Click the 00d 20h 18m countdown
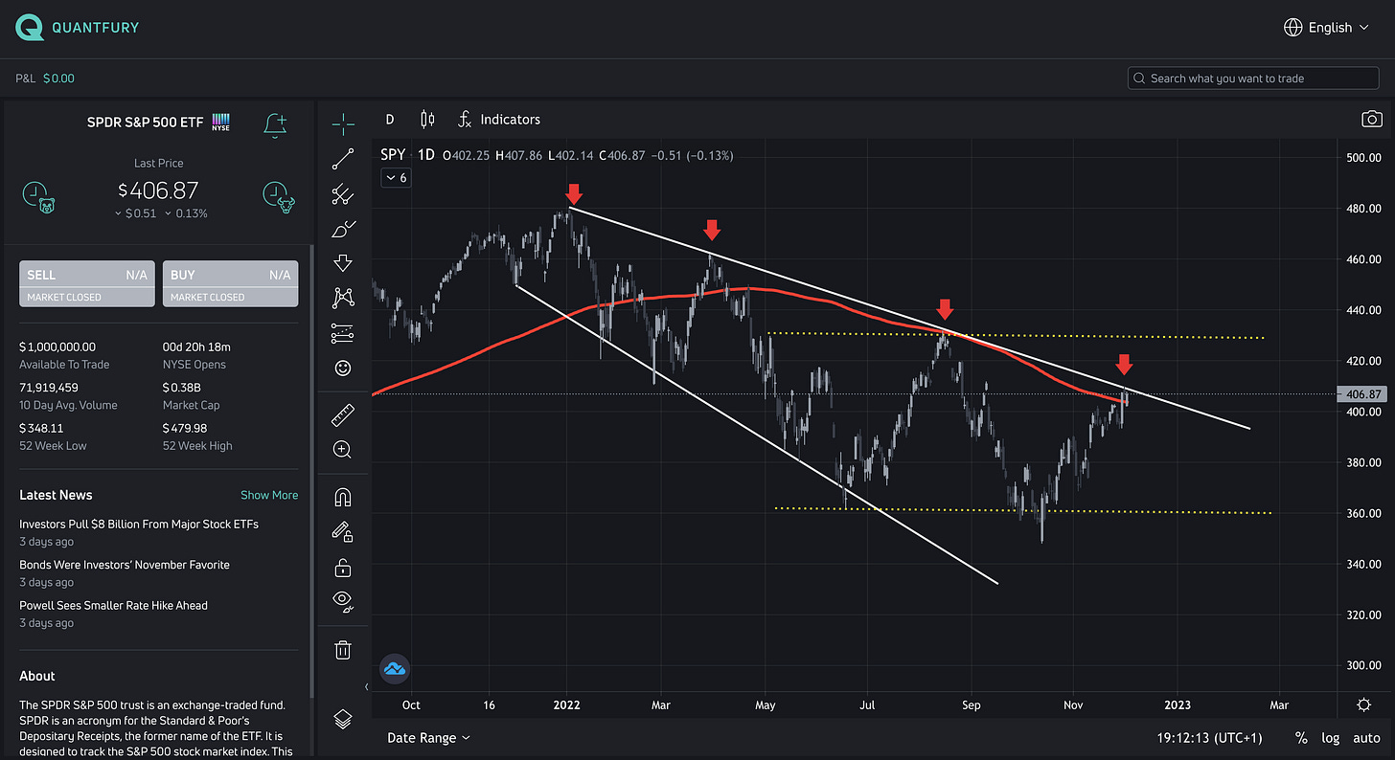1395x760 pixels. [196, 346]
